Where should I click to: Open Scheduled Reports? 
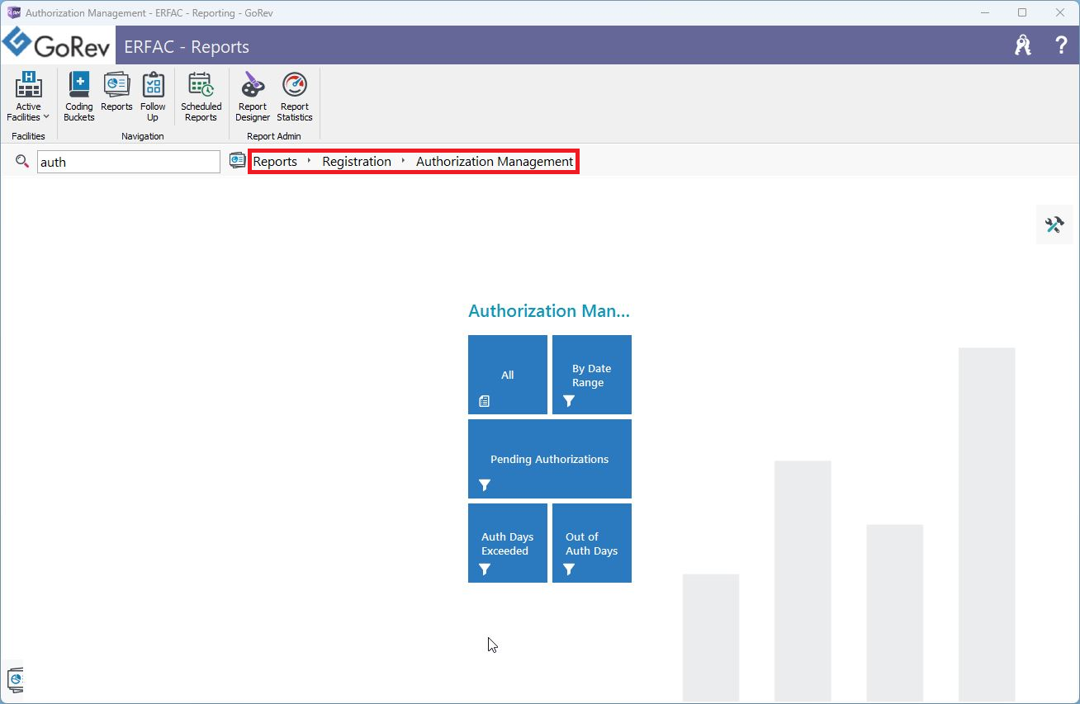[x=201, y=97]
